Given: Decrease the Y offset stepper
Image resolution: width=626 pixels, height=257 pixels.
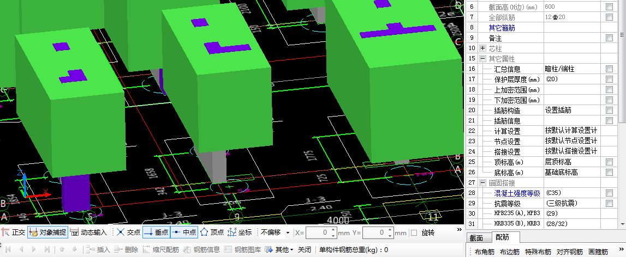Looking at the screenshot, I should (390, 235).
